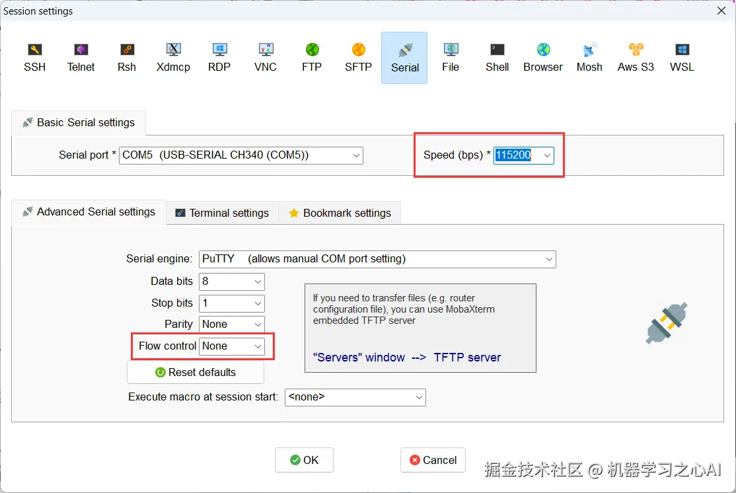Click the serial plug connector image
Viewport: 736px width, 493px height.
(x=667, y=323)
